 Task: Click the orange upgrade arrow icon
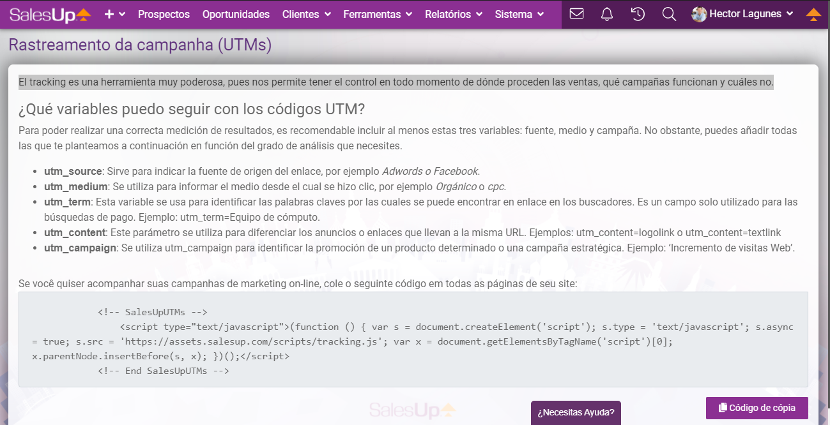813,15
